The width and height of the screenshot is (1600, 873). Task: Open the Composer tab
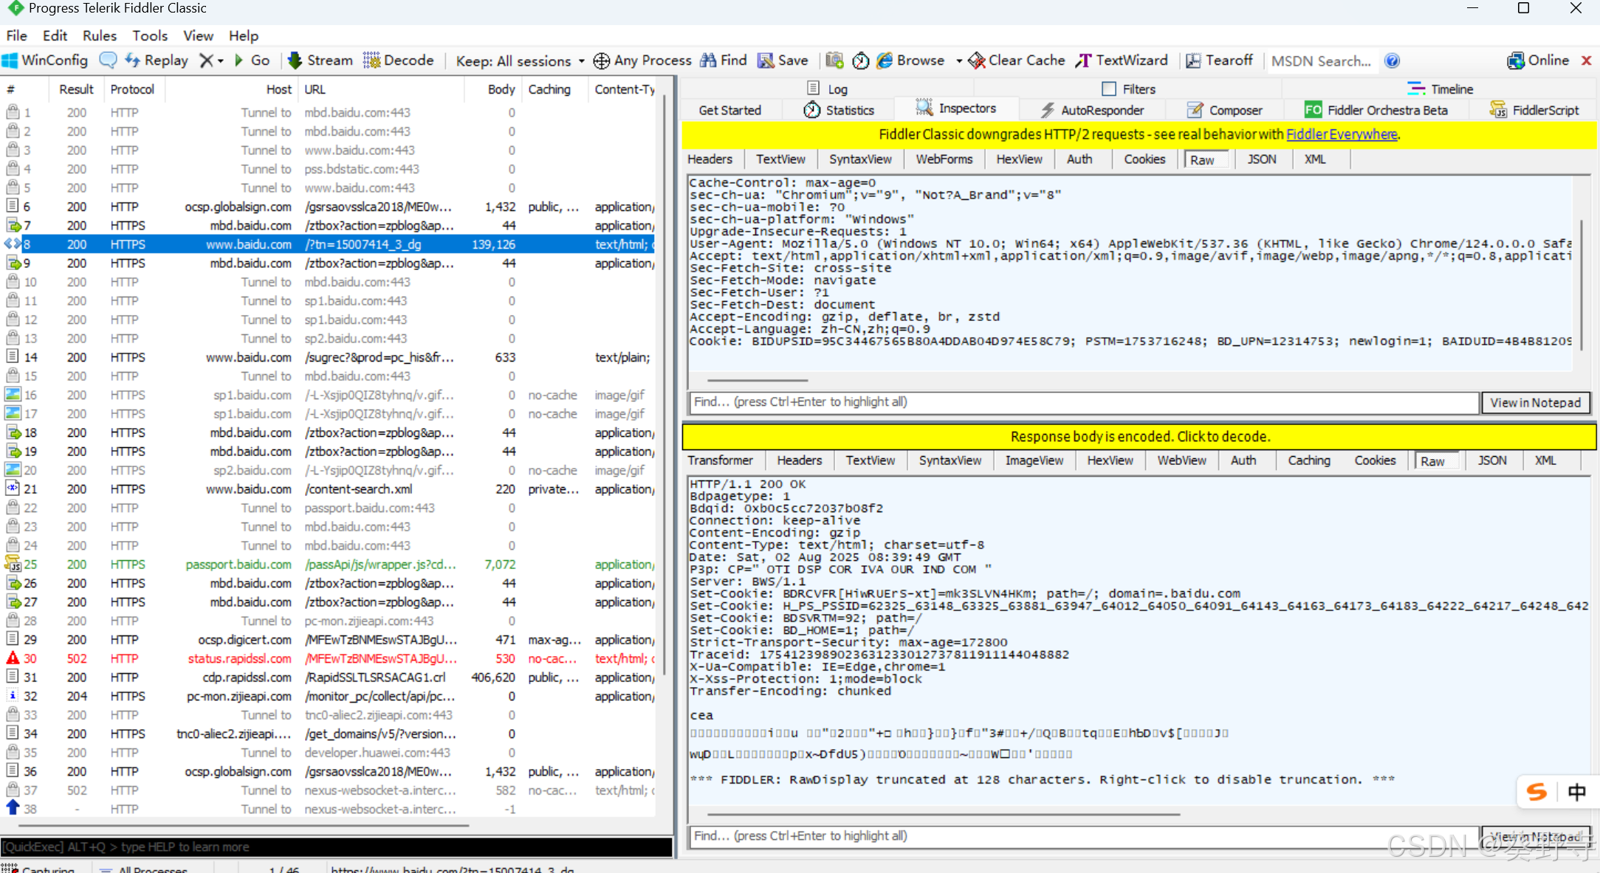pos(1225,110)
